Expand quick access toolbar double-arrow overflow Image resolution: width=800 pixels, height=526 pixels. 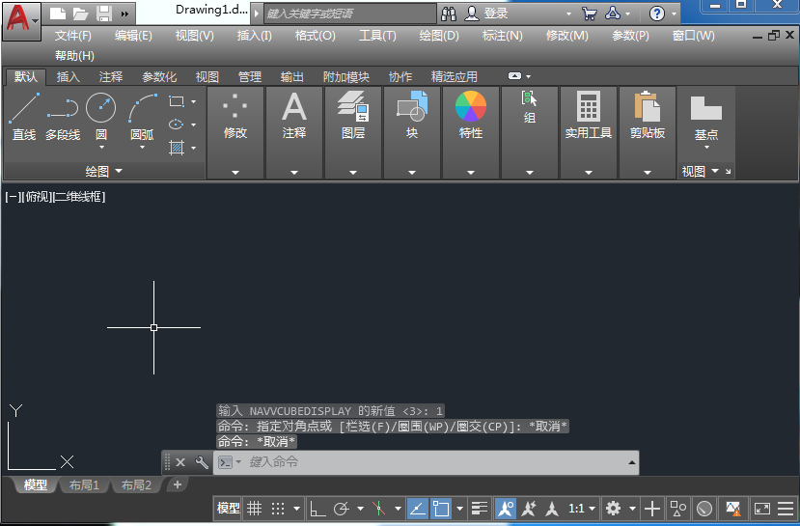click(x=125, y=14)
